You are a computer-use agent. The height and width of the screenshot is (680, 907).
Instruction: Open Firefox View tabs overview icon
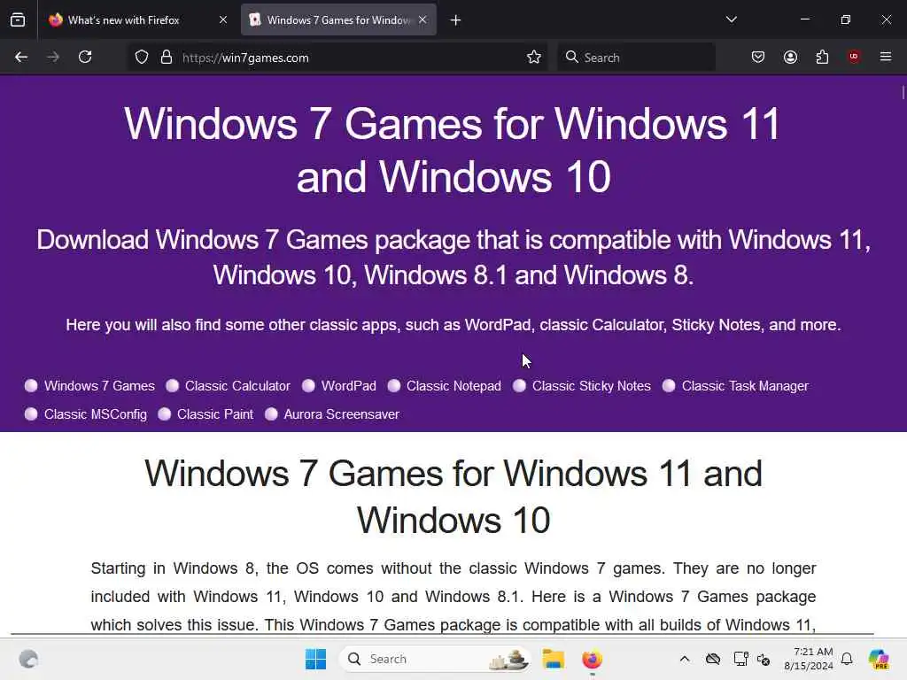(x=18, y=20)
